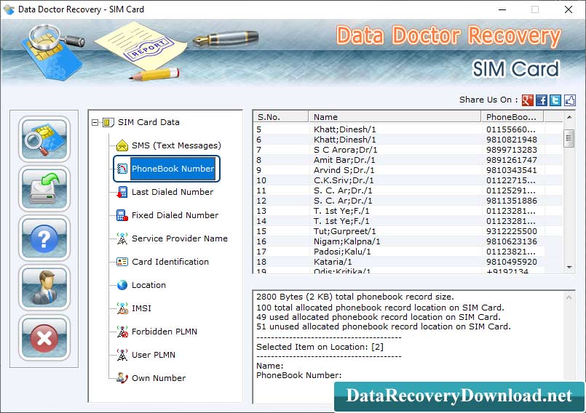Click the SMS envelope icon in tree
The image size is (586, 413).
122,145
